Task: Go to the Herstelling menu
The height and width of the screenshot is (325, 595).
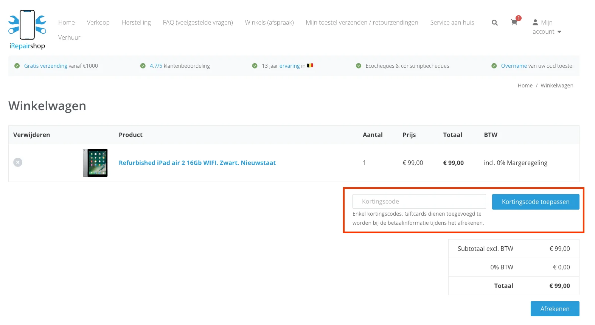Action: (x=136, y=22)
